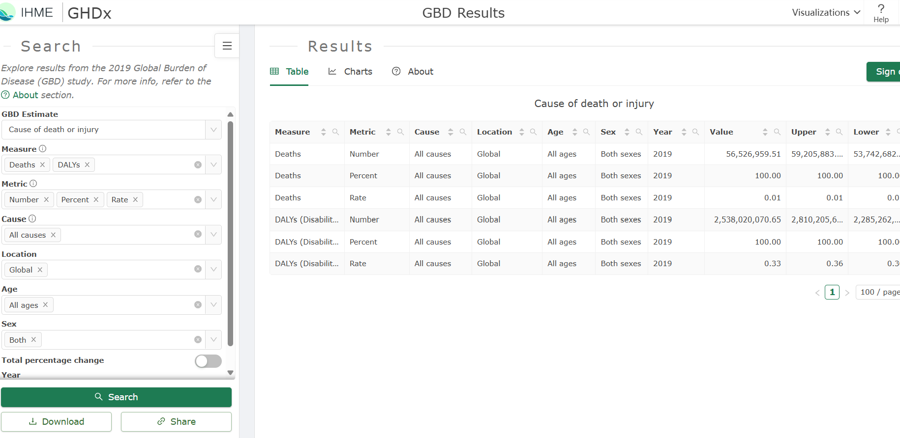Expand the Metric dropdown arrow

[x=213, y=199]
